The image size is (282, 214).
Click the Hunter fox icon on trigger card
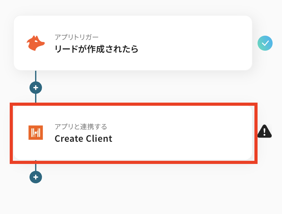pyautogui.click(x=35, y=43)
